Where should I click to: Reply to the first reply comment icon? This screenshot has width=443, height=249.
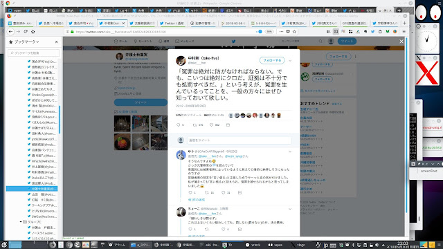(x=190, y=192)
